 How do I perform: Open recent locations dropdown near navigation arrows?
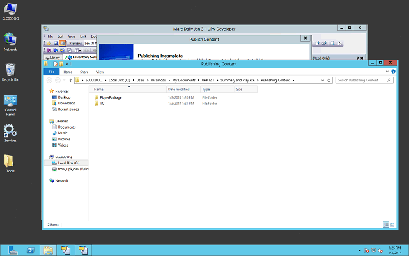tap(64, 80)
